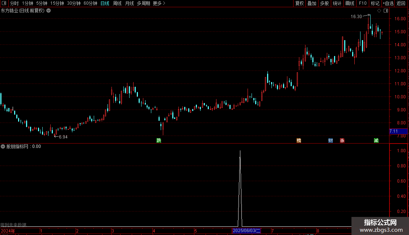Open F10 company information
The height and width of the screenshot is (235, 409).
point(363,3)
